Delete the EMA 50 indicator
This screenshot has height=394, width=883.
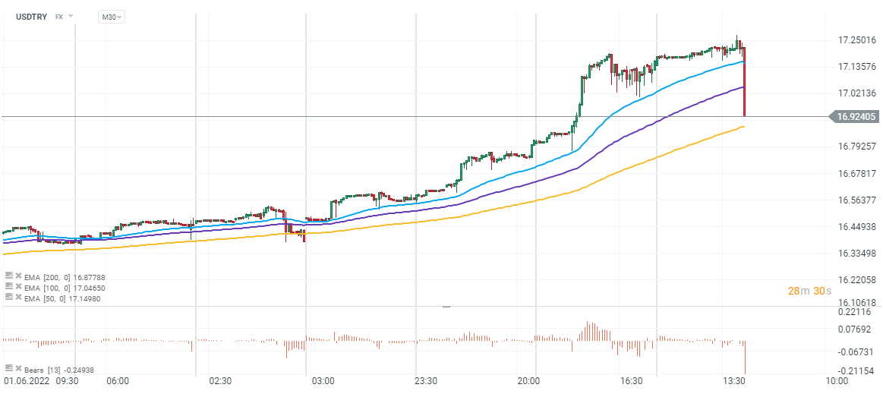click(18, 297)
